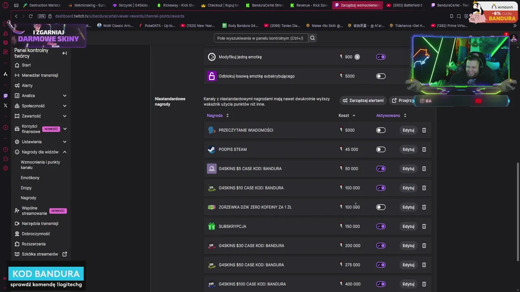
Task: Click the page vertical scrollbar
Action: click(x=517, y=211)
